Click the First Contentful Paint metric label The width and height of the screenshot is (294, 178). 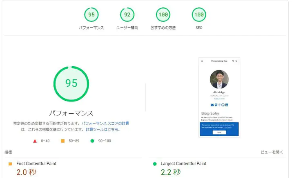(x=36, y=164)
